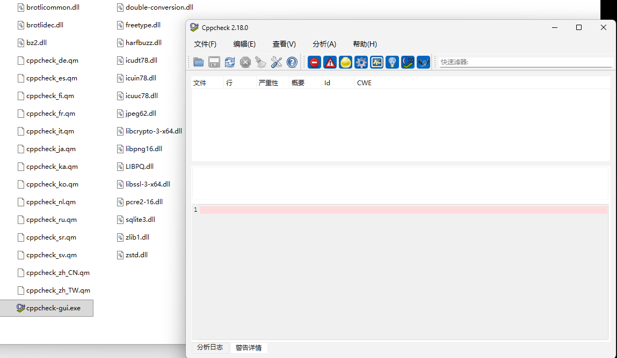Image resolution: width=617 pixels, height=358 pixels.
Task: Switch to the 警告详情 tab
Action: [249, 348]
